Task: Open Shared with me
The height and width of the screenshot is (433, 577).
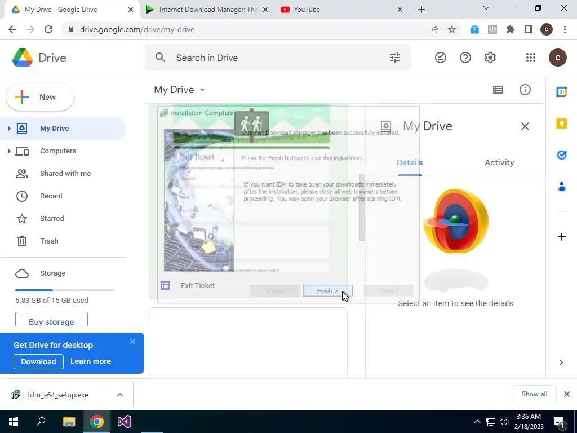Action: click(65, 174)
